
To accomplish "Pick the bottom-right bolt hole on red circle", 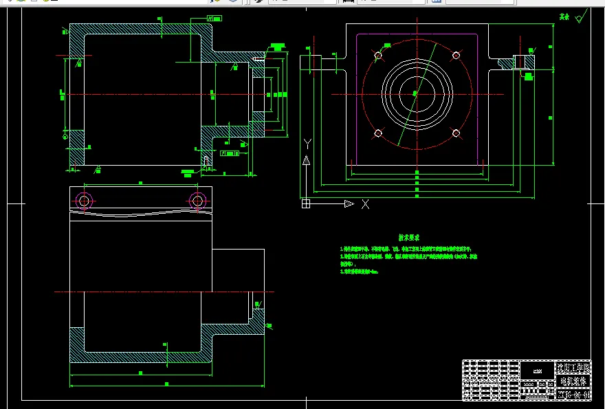I will point(456,133).
